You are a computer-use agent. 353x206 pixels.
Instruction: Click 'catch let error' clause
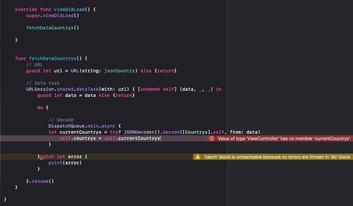[61, 157]
